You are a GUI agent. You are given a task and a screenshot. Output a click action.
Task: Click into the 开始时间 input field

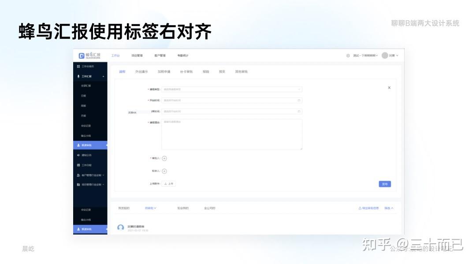tap(232, 100)
